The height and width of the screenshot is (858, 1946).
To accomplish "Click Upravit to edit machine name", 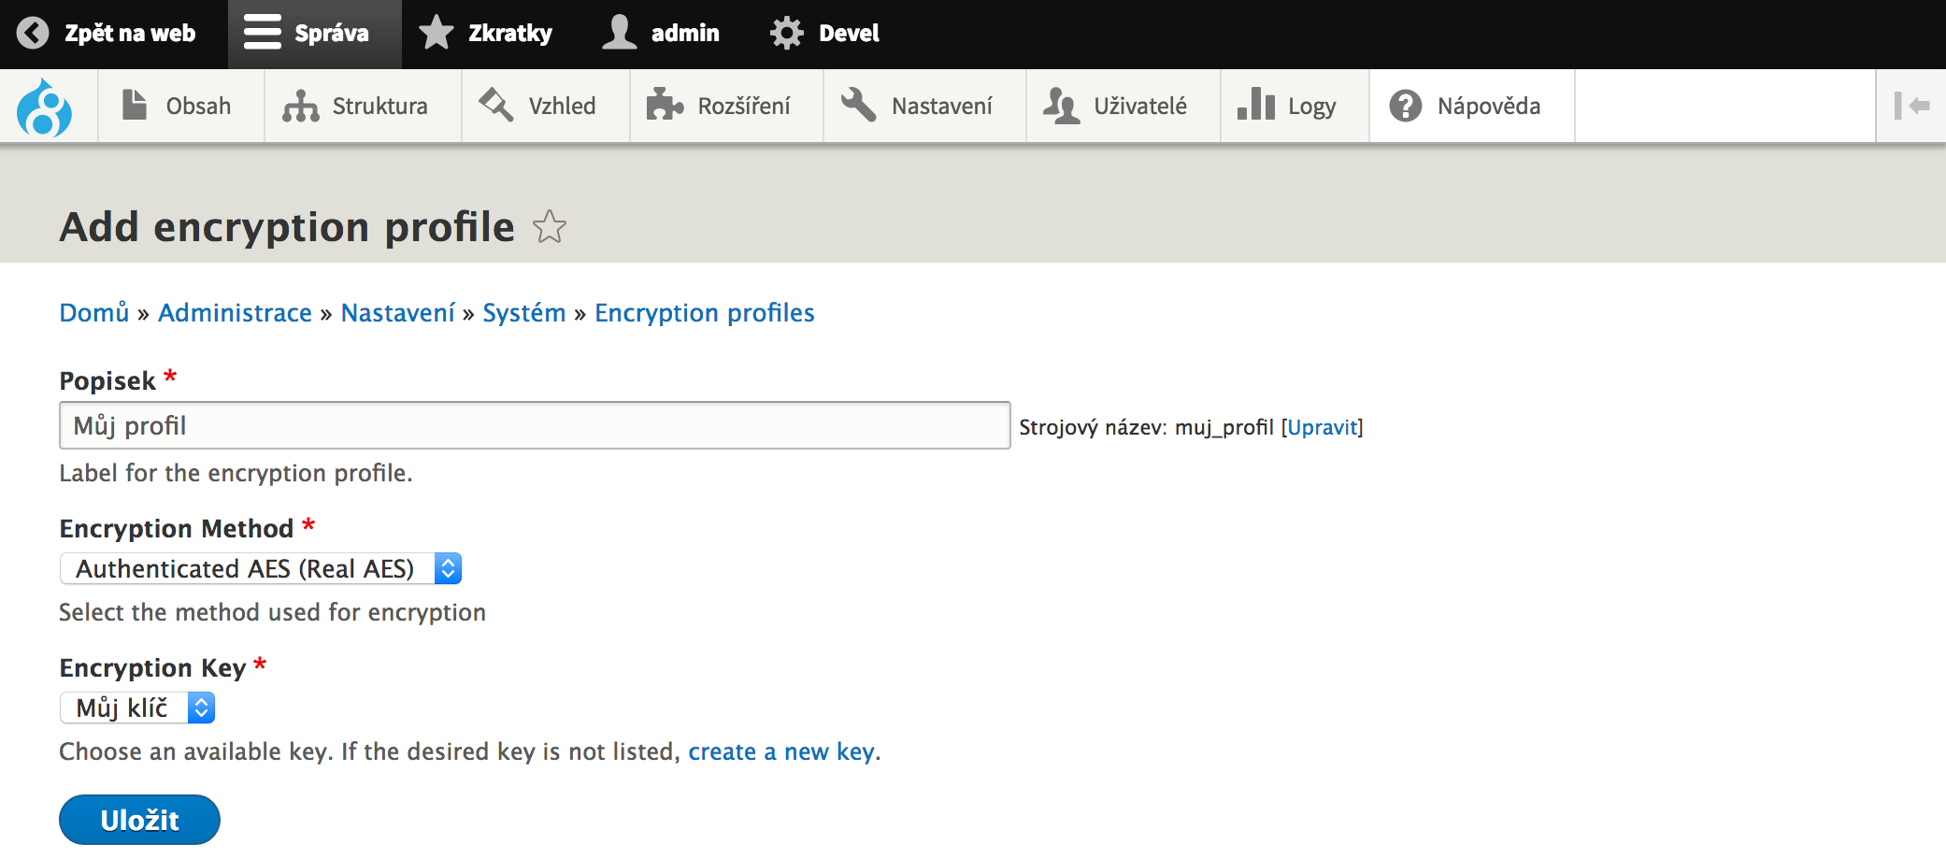I will point(1322,427).
